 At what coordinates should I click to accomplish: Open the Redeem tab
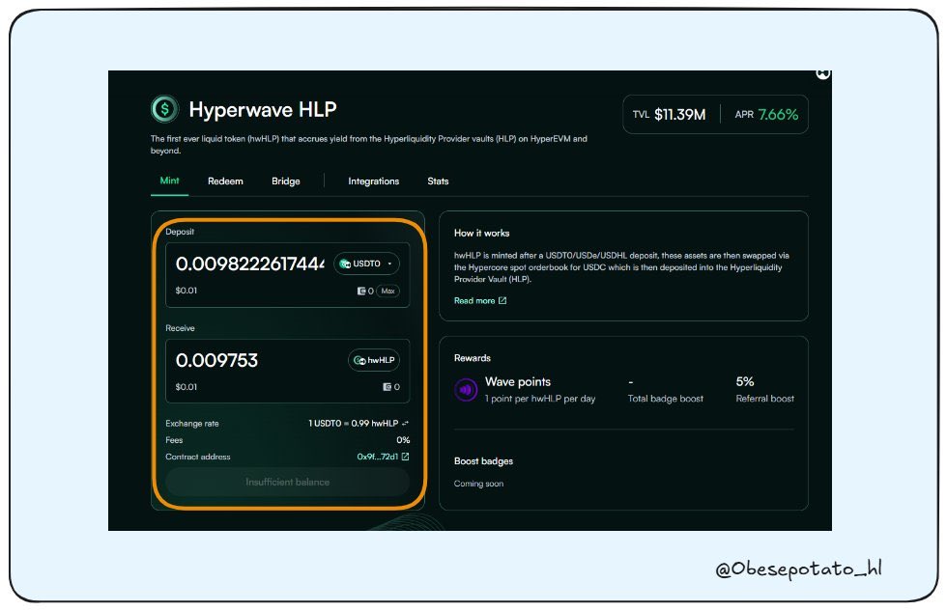[x=225, y=181]
